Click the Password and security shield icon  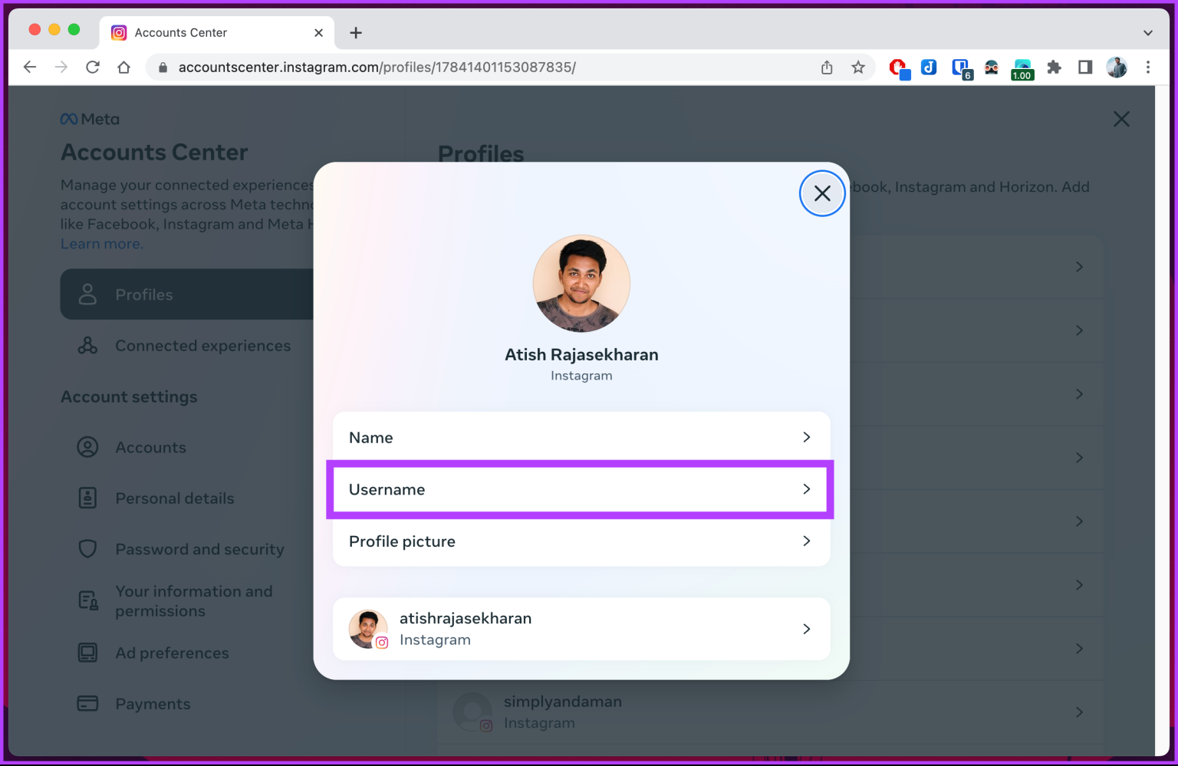87,548
